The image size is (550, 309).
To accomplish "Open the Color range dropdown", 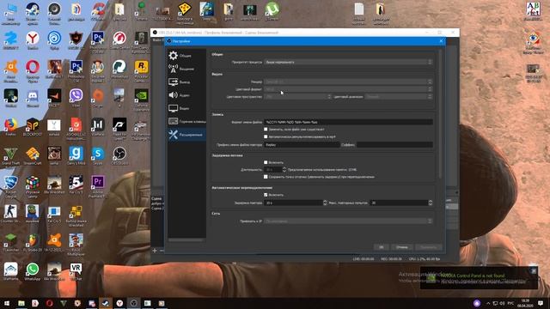I will (x=399, y=96).
